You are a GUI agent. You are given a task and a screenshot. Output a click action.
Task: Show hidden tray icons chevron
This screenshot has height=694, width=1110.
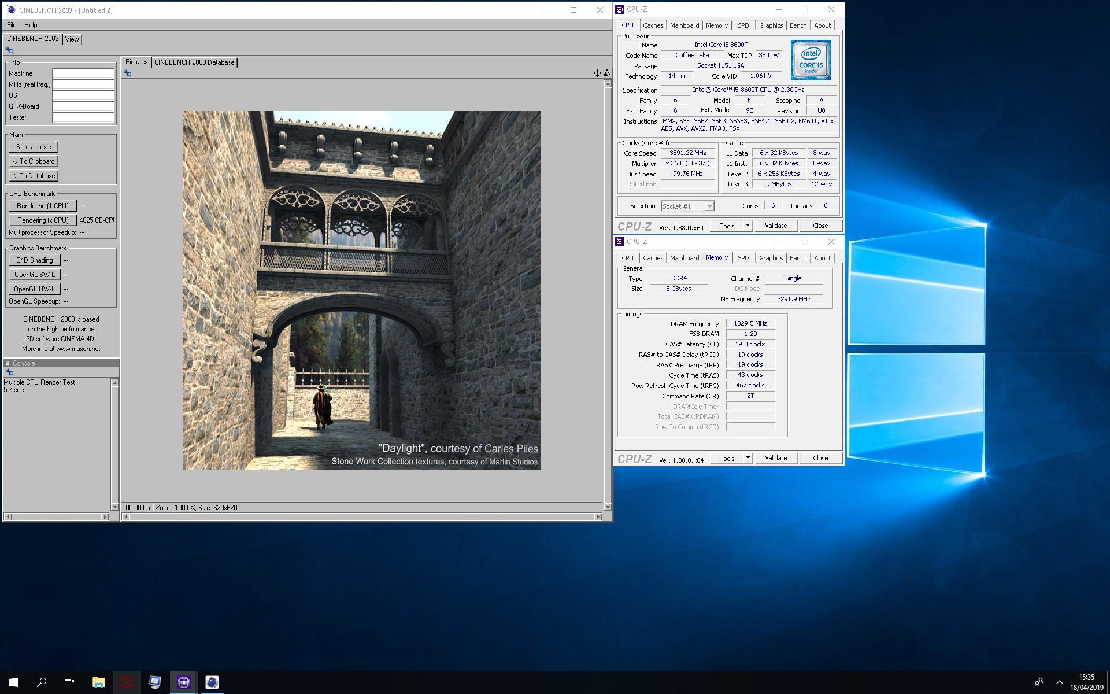click(1059, 682)
